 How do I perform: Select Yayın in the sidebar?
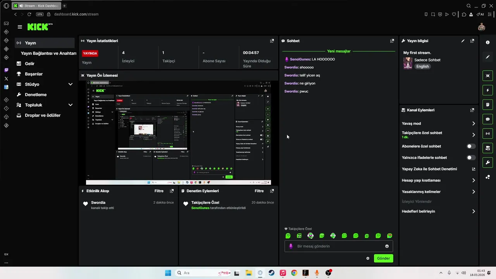[x=45, y=43]
